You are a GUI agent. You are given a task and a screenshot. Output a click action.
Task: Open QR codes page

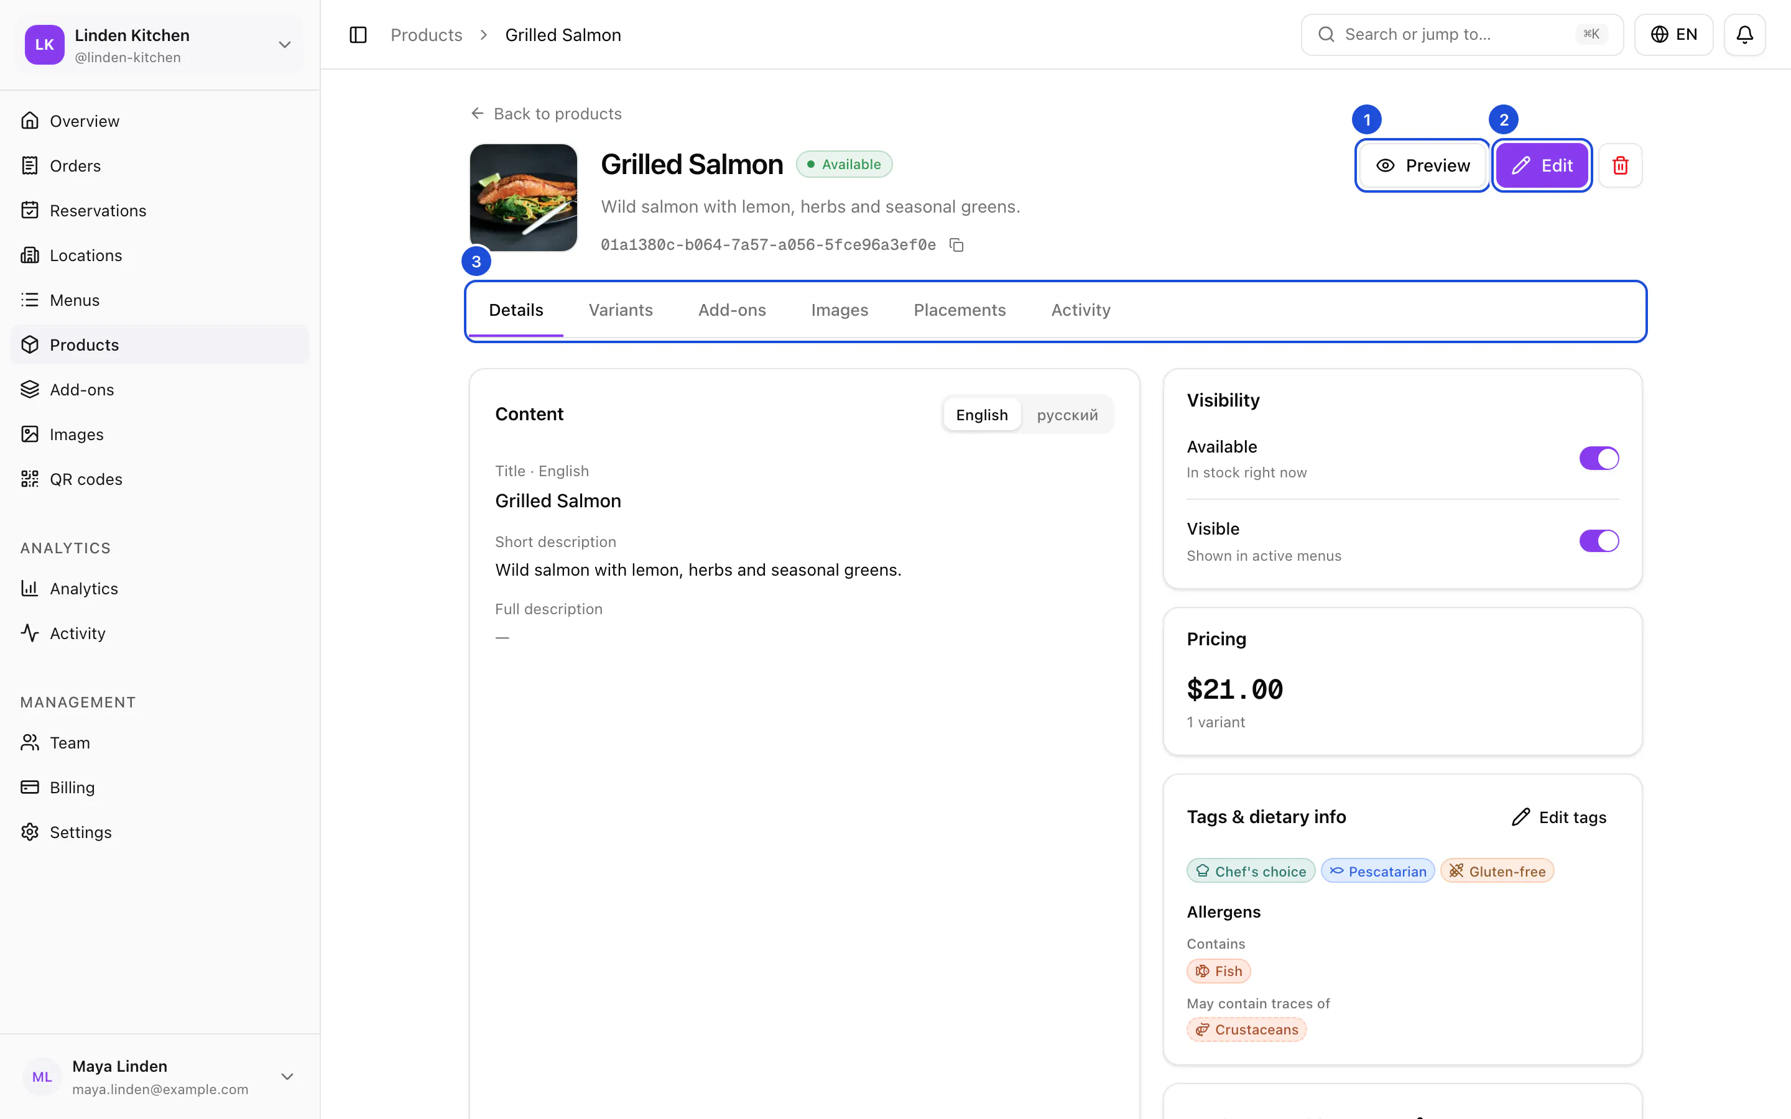[x=160, y=479]
